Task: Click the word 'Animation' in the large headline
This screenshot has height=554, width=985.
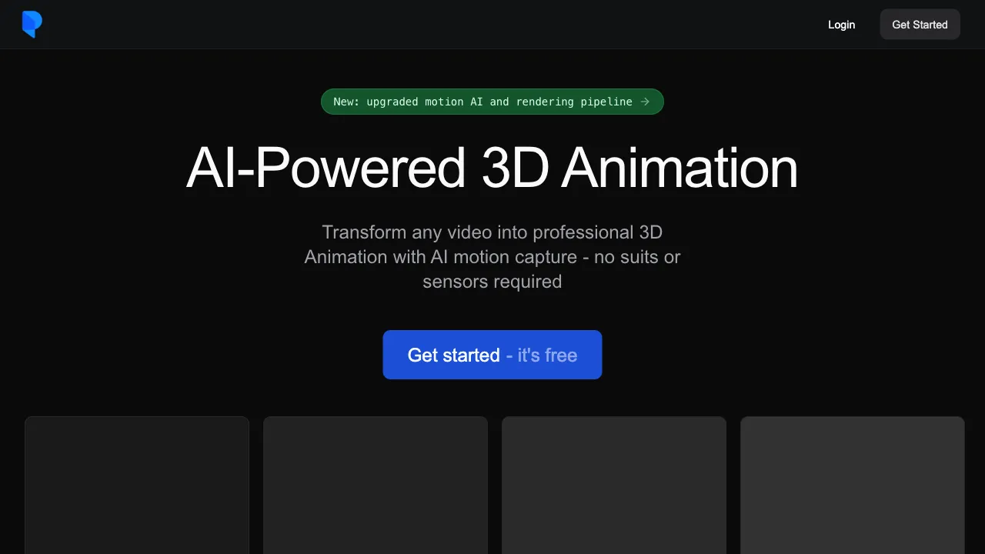Action: 679,168
